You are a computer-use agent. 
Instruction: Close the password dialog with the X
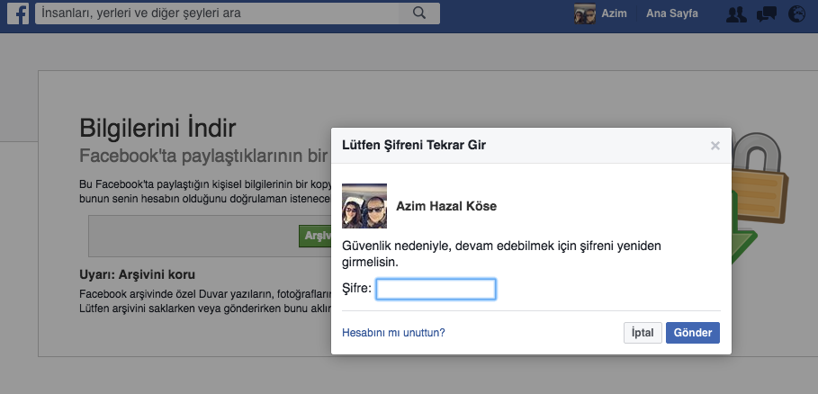tap(715, 146)
